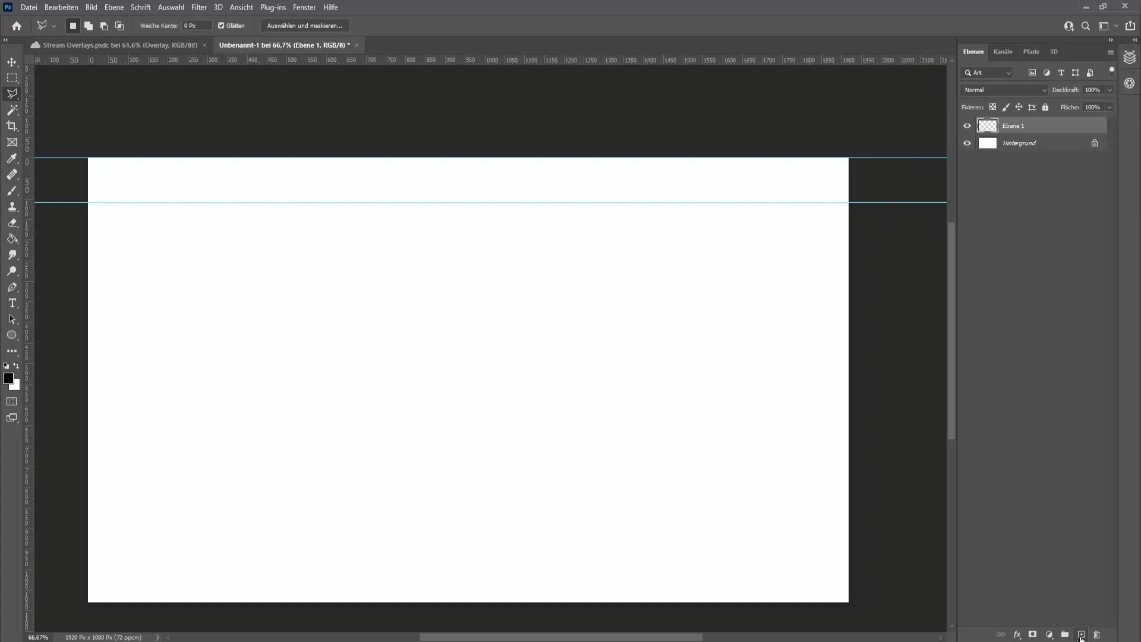This screenshot has width=1141, height=642.
Task: Select the Text tool
Action: coord(12,303)
